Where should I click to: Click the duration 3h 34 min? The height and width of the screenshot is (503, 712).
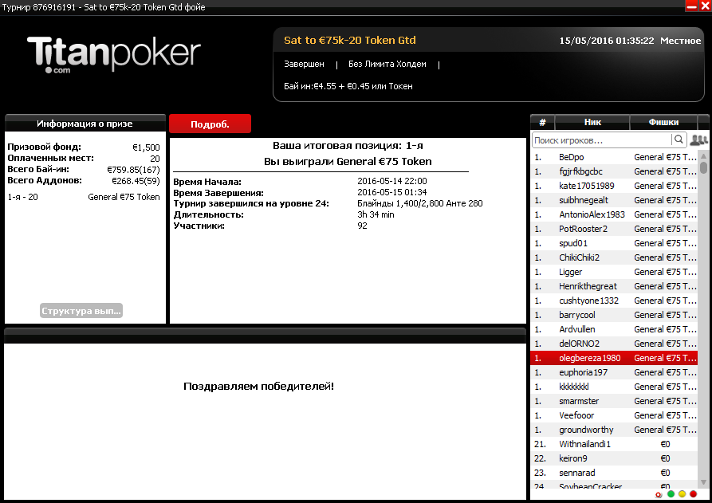[376, 214]
